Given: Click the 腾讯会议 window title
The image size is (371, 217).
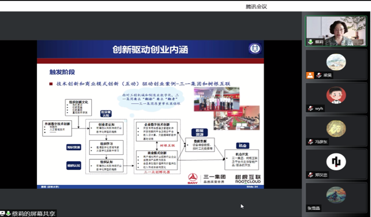Looking at the screenshot, I should tap(257, 6).
